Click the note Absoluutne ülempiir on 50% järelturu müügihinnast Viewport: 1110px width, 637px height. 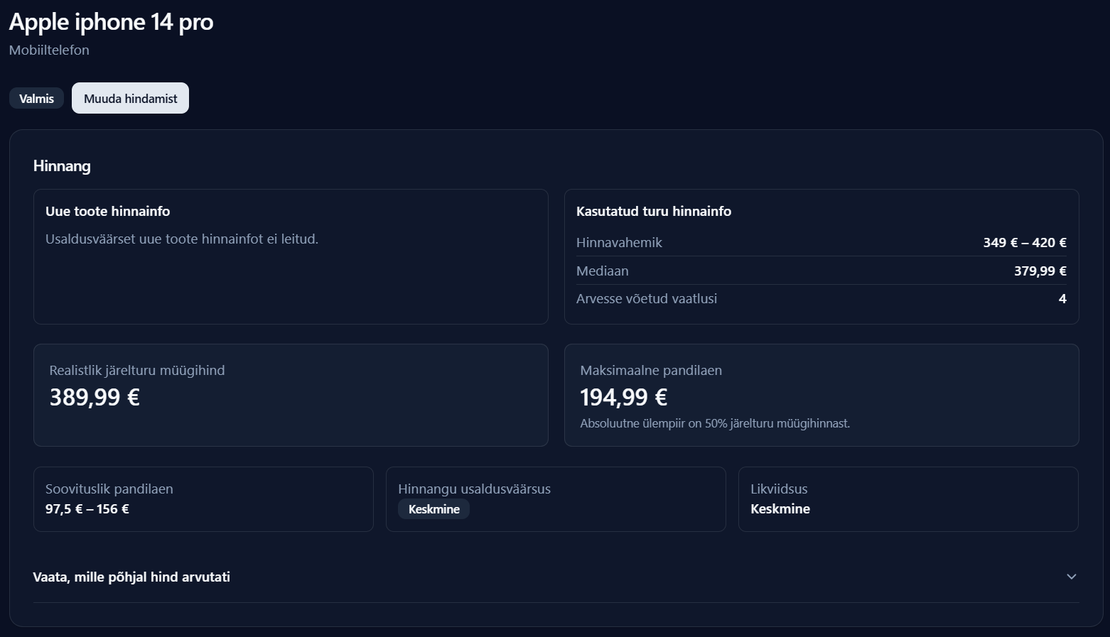pyautogui.click(x=715, y=424)
